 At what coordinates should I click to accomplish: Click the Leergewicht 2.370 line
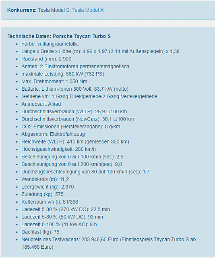[48, 187]
